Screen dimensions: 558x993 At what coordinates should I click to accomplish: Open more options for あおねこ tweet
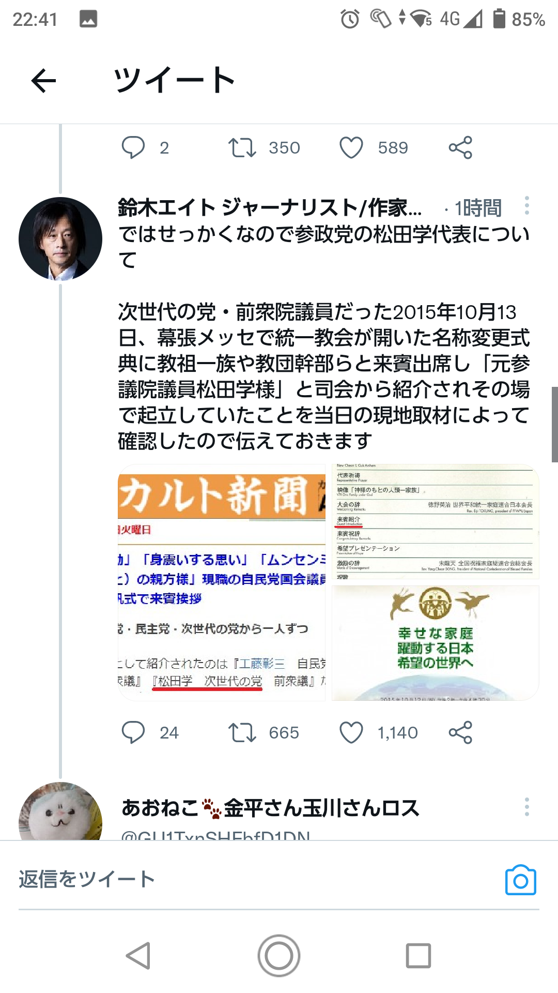point(526,807)
